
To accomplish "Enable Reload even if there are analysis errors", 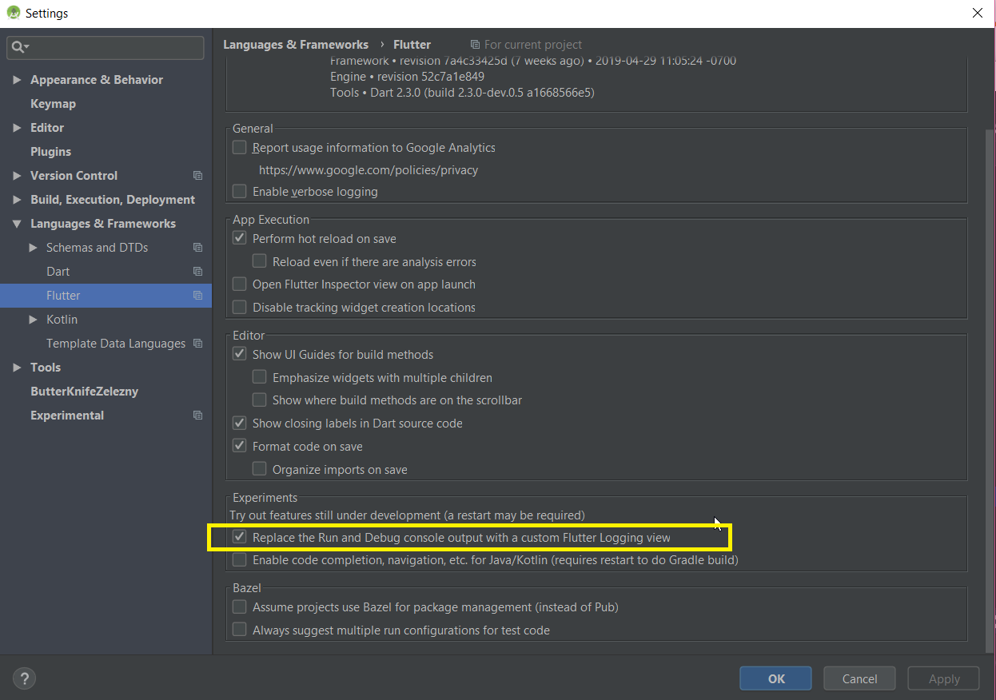I will pyautogui.click(x=259, y=261).
